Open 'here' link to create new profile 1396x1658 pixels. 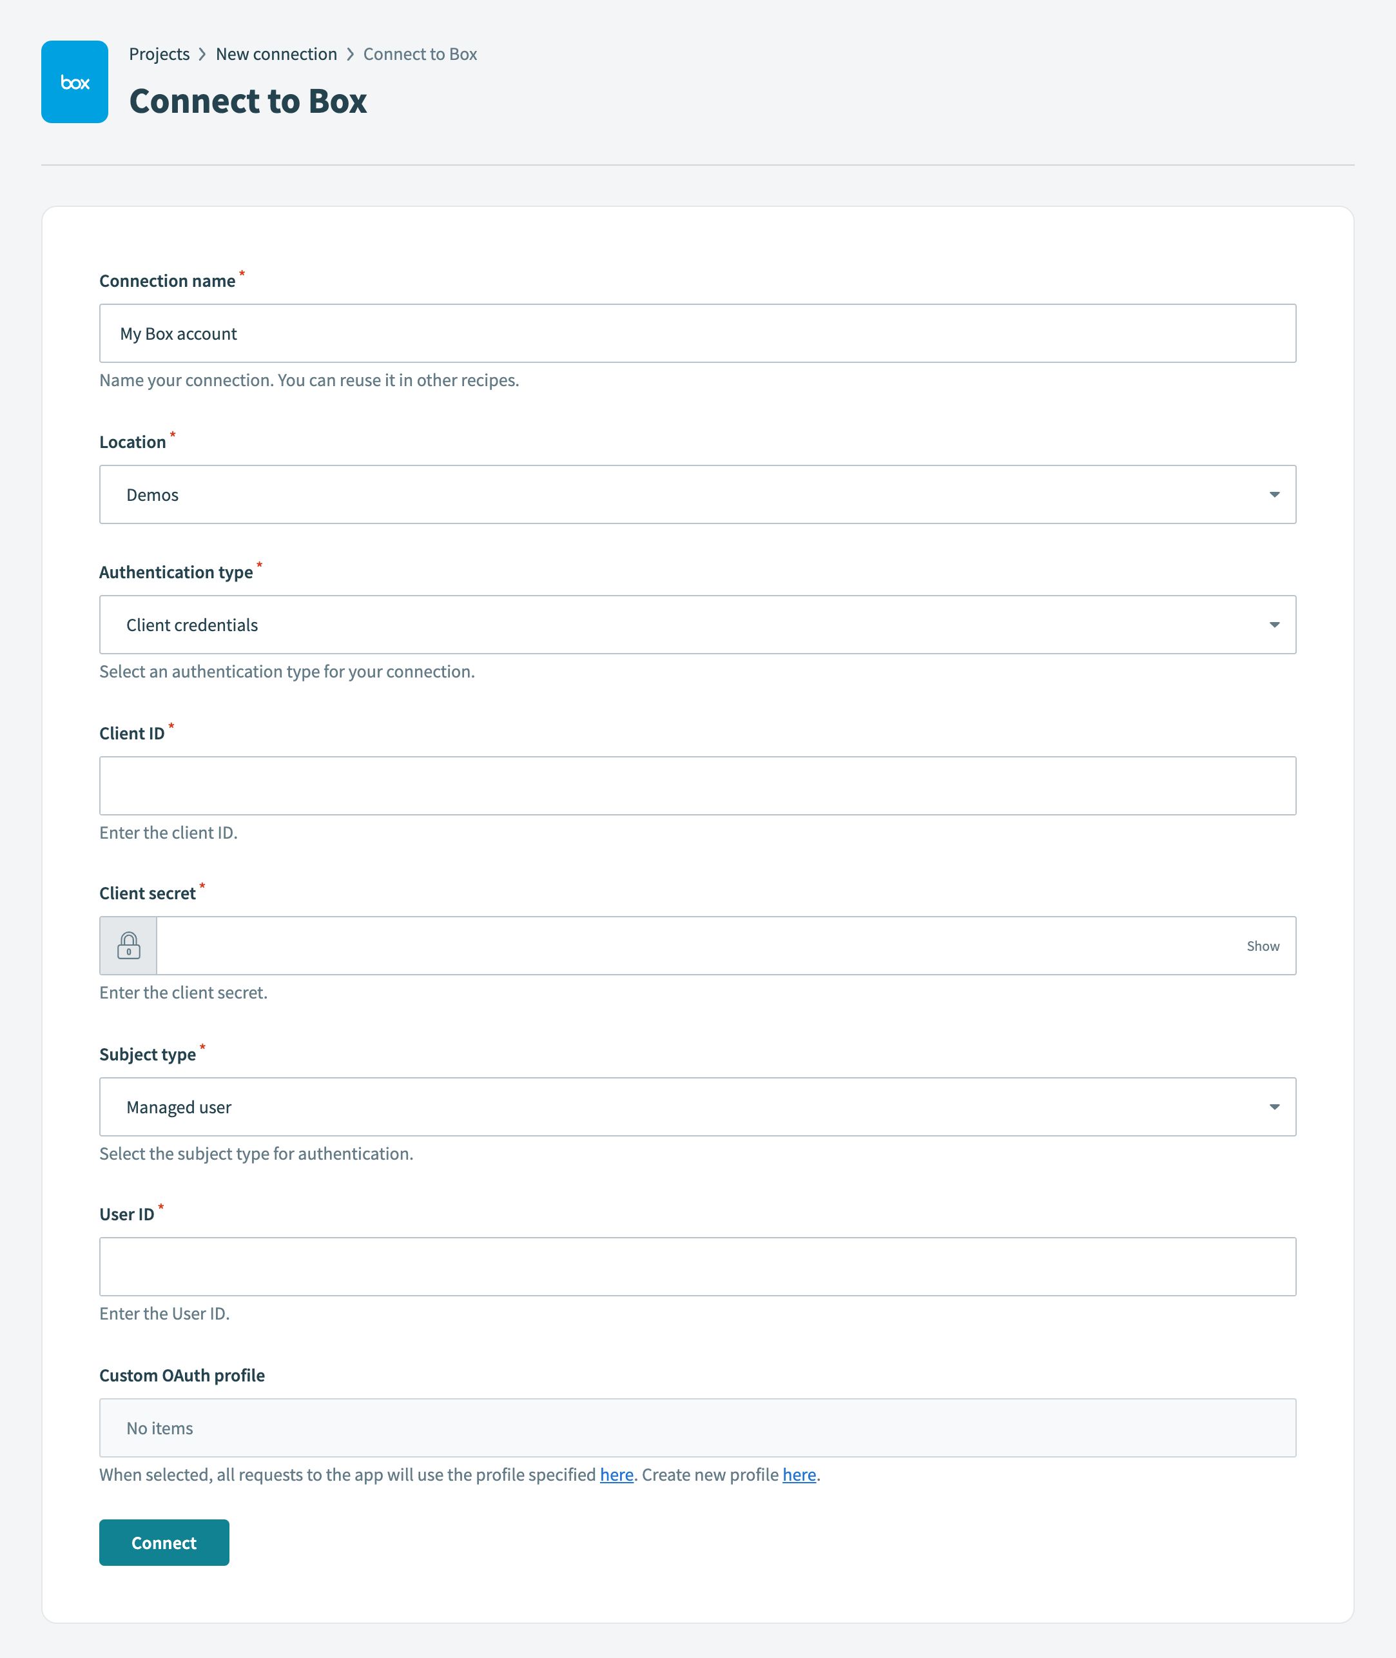coord(799,1475)
